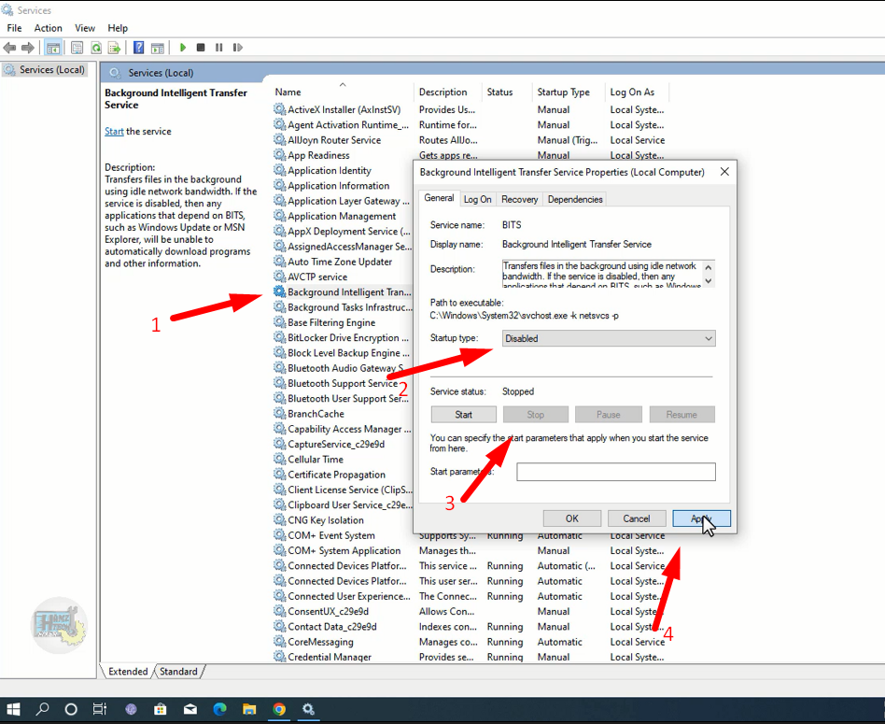The image size is (885, 724).
Task: Switch to Recovery tab
Action: tap(519, 199)
